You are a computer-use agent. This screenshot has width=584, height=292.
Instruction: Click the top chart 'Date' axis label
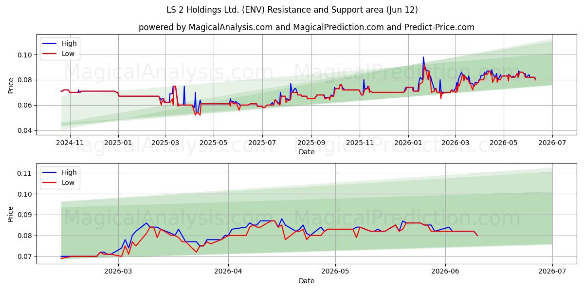(x=307, y=152)
